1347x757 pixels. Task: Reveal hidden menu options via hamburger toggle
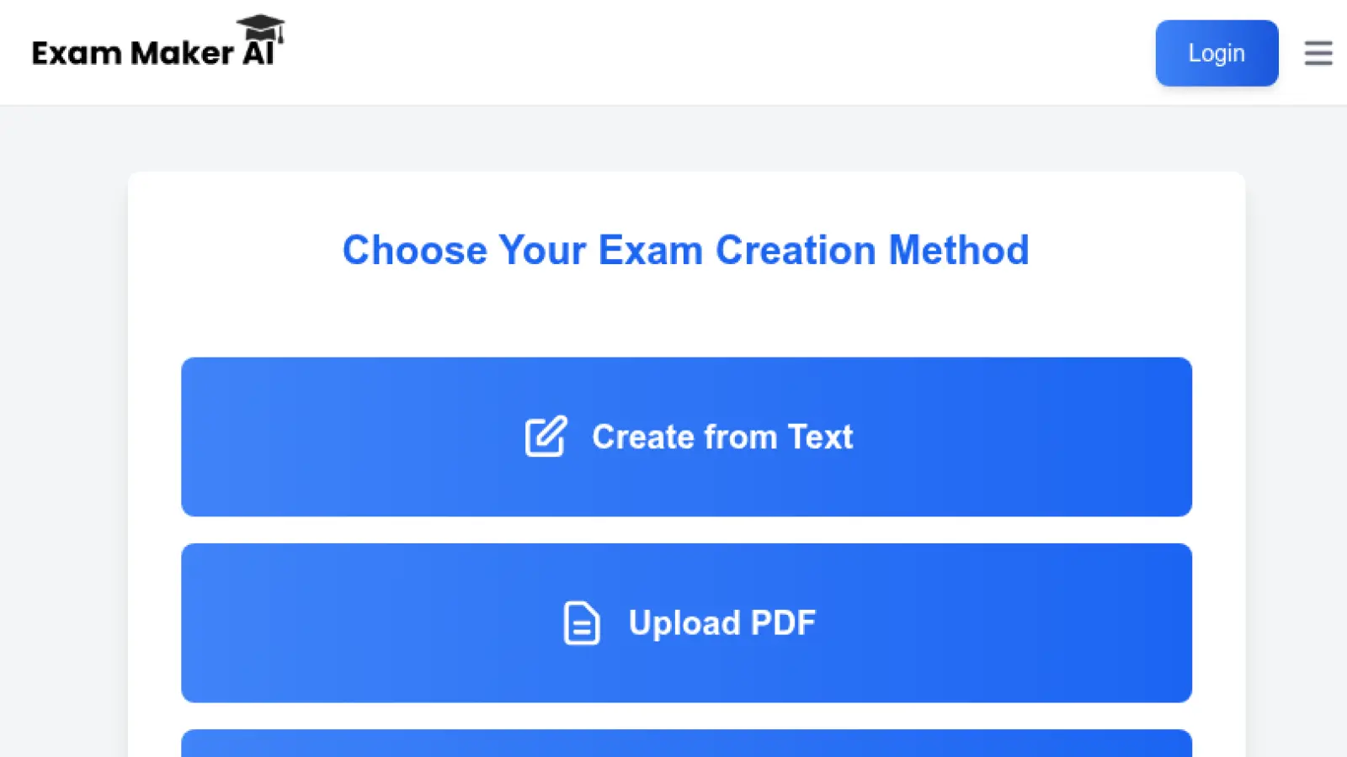[1318, 53]
